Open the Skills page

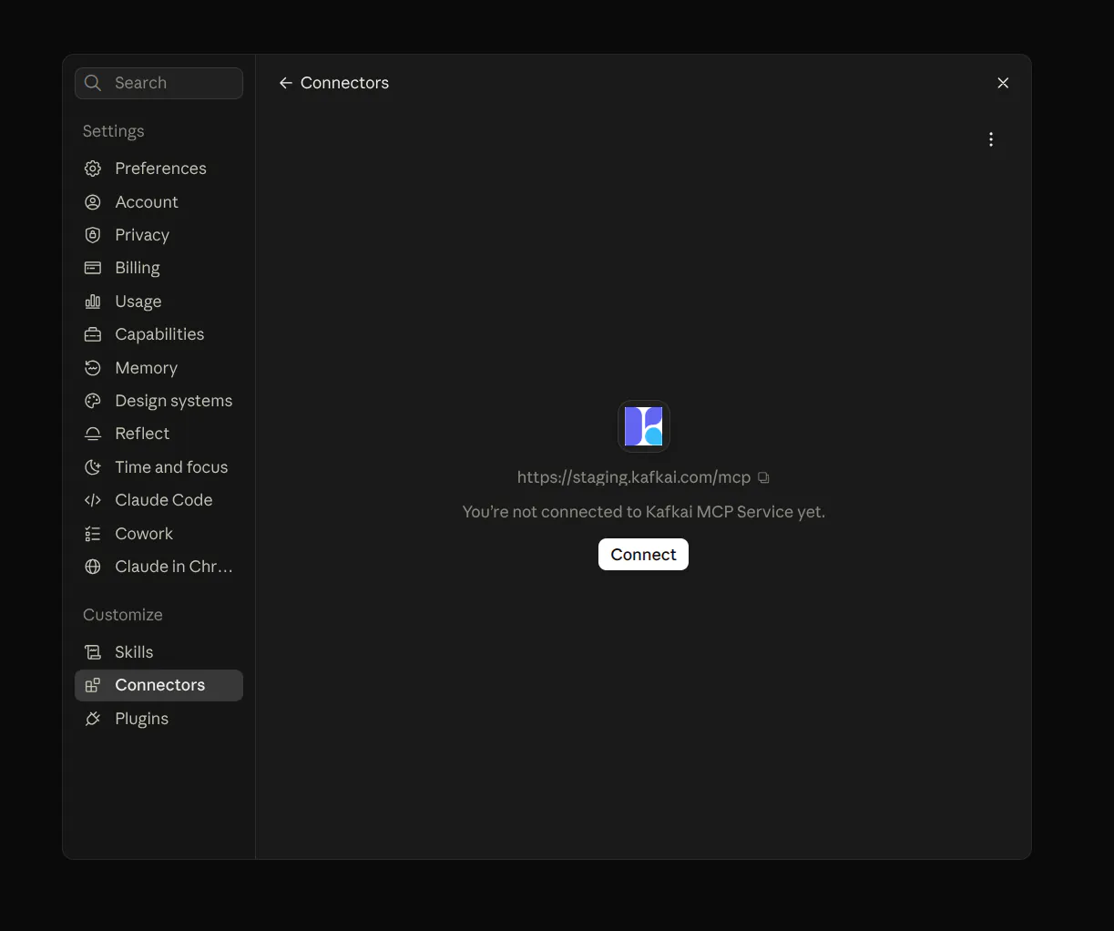tap(158, 652)
